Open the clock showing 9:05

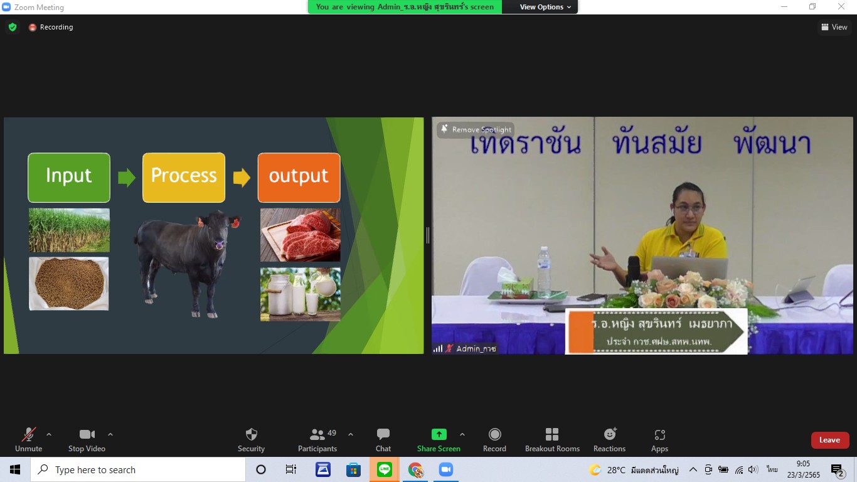[x=803, y=469]
